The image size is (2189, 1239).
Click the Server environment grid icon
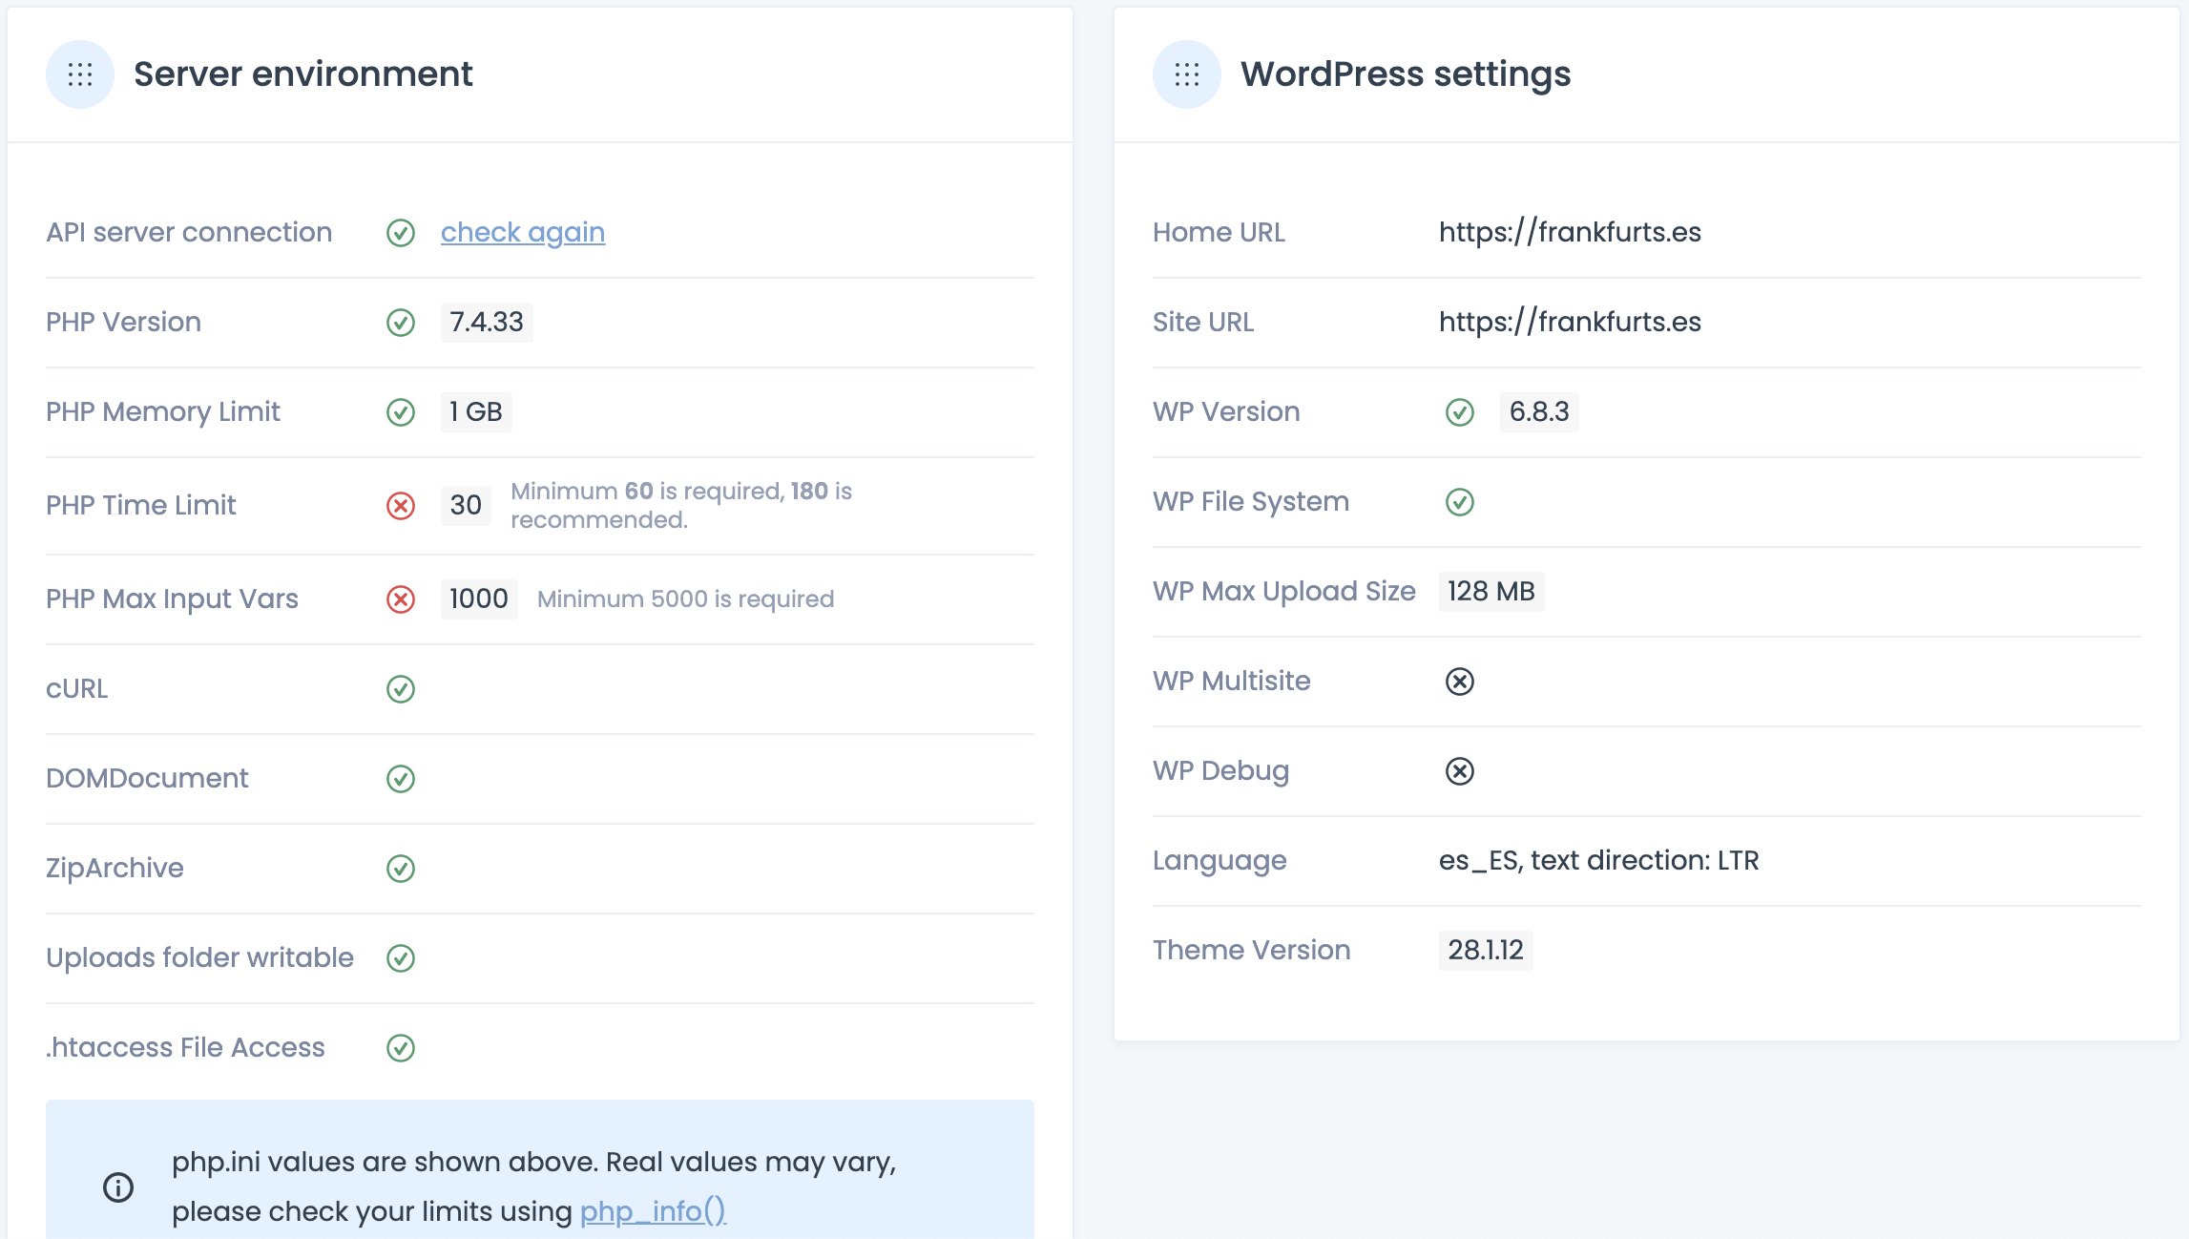pyautogui.click(x=80, y=74)
